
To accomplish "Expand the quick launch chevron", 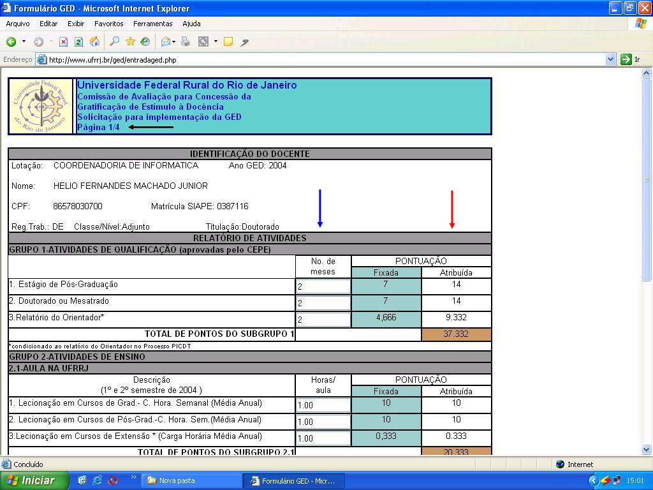I will click(x=134, y=477).
